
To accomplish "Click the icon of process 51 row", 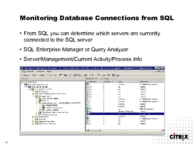I will pos(87,109).
